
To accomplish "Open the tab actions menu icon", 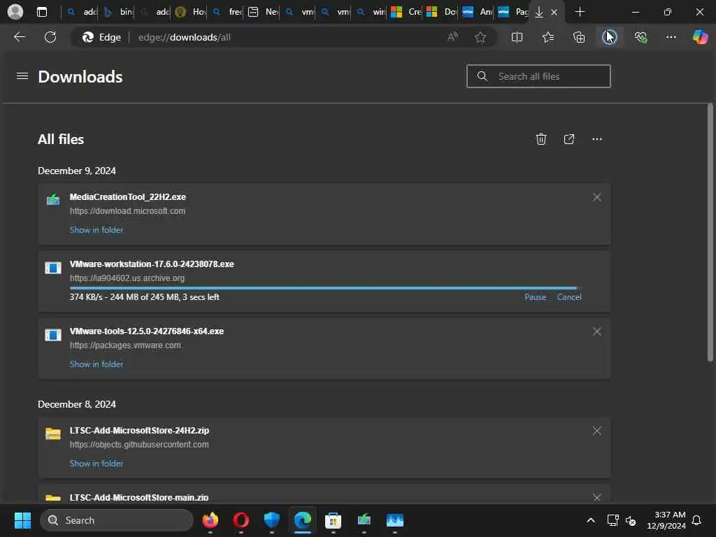I will tap(41, 12).
